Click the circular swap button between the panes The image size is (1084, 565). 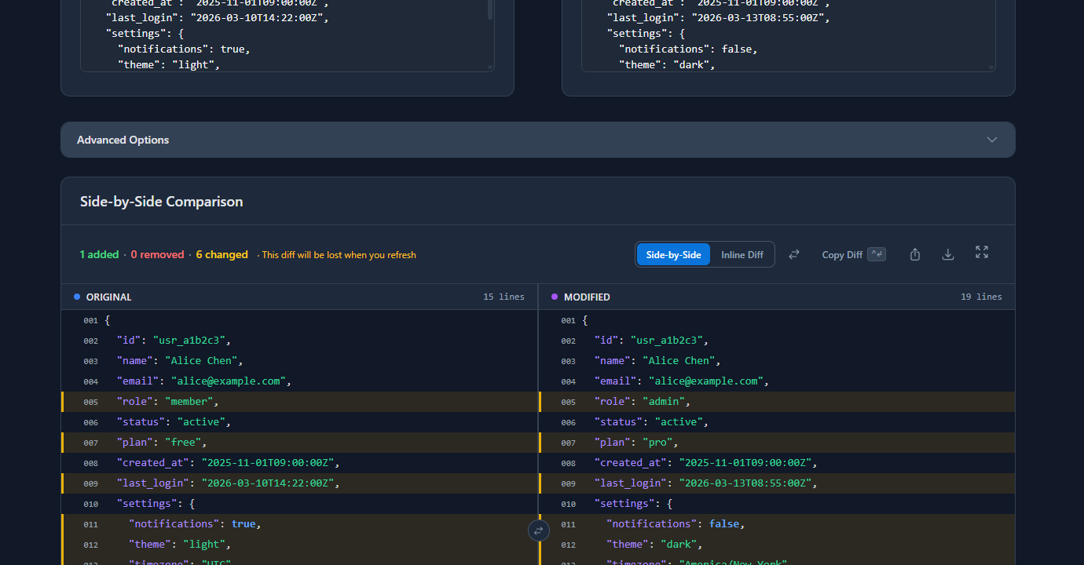pyautogui.click(x=538, y=530)
